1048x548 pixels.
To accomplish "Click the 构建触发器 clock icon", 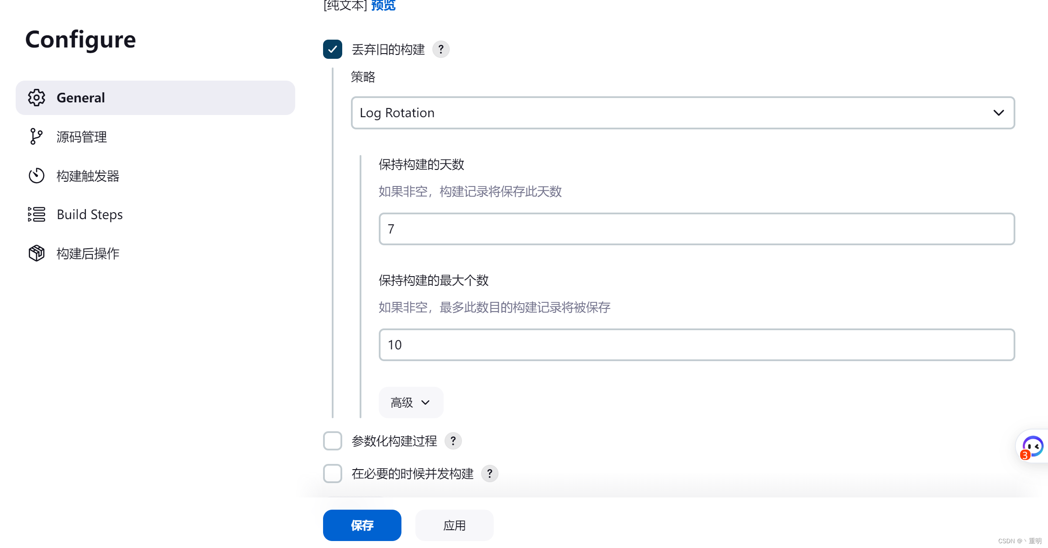I will (x=37, y=176).
